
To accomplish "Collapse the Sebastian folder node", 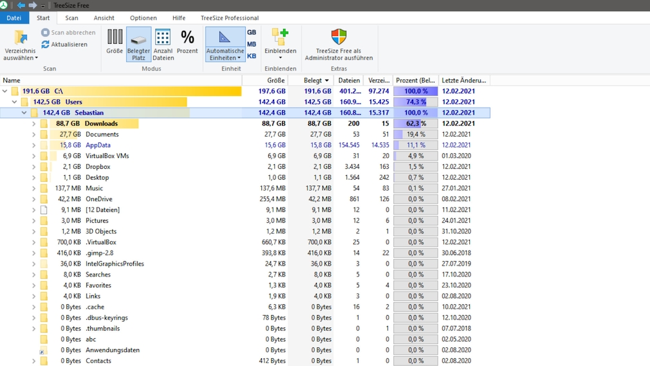I will [24, 113].
